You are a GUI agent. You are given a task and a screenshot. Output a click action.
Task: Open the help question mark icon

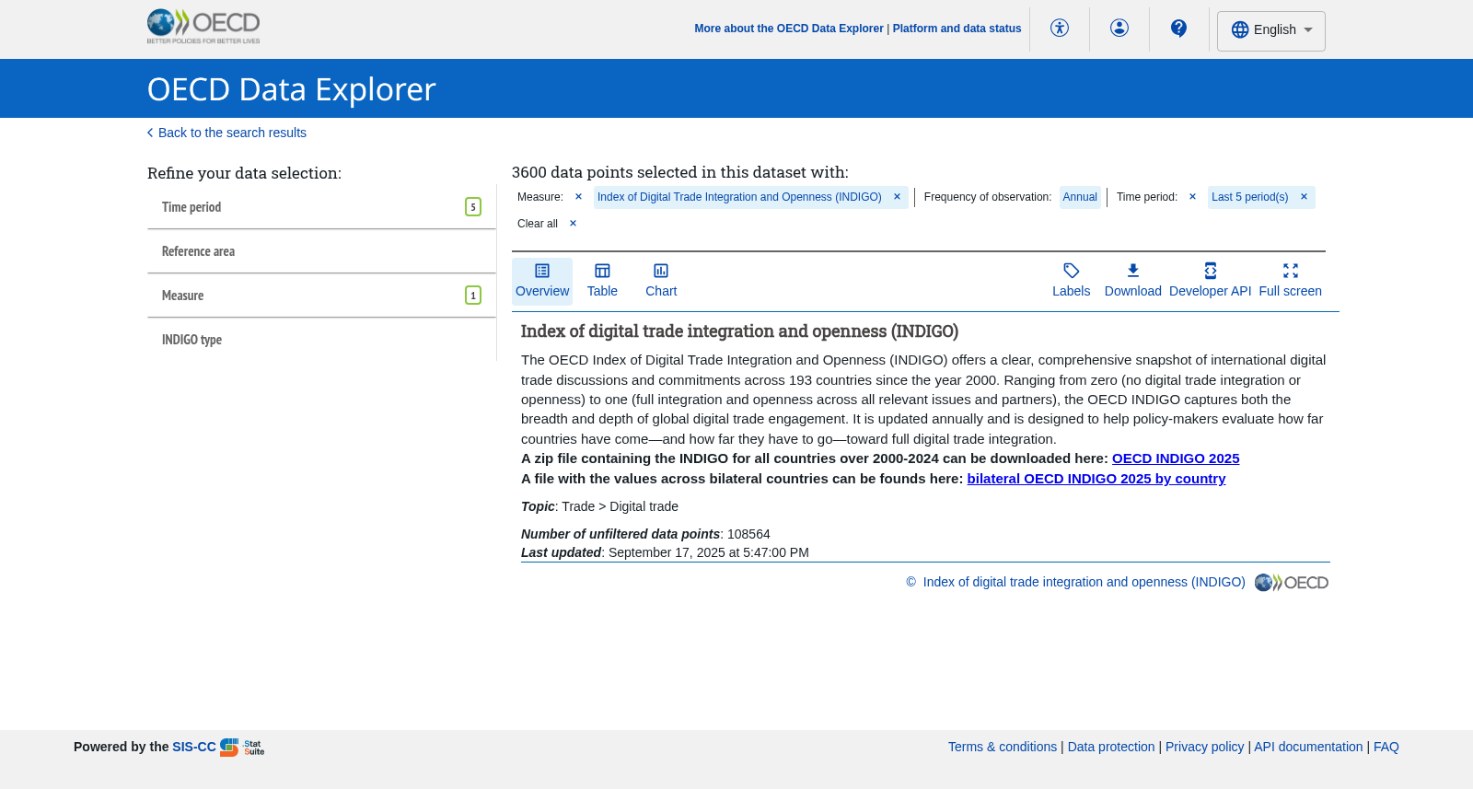[x=1179, y=29]
